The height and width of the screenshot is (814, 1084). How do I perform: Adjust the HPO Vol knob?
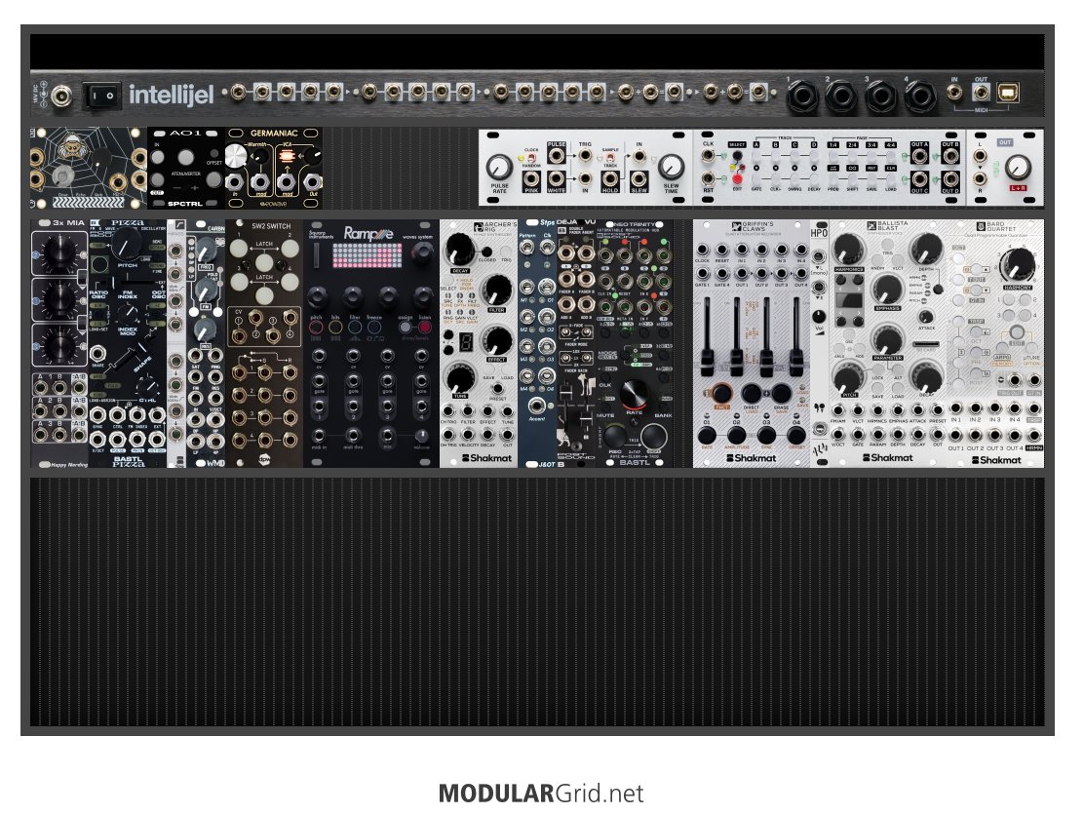point(819,317)
